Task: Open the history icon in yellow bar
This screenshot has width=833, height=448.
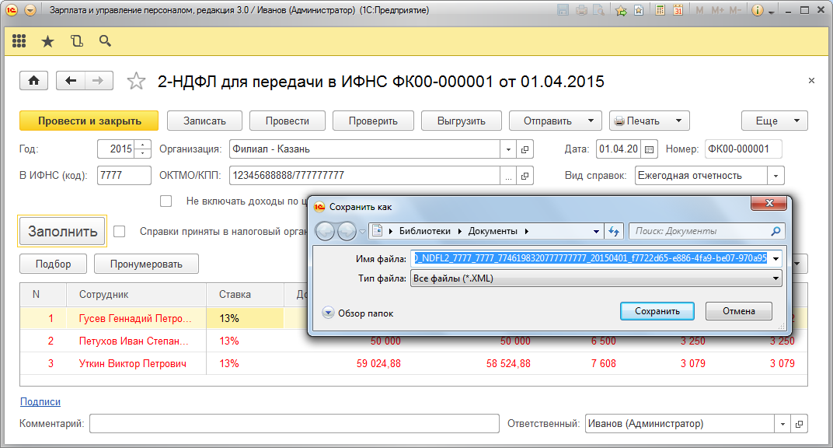Action: [x=76, y=41]
